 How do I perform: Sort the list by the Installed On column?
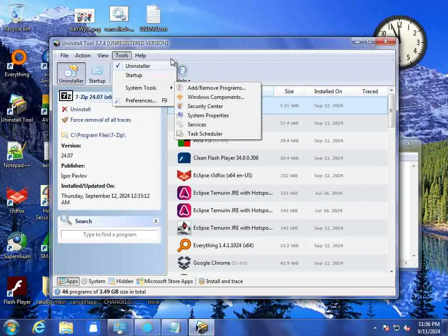[328, 91]
